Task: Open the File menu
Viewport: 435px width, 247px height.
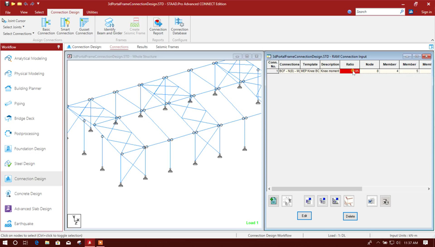Action: (8, 12)
